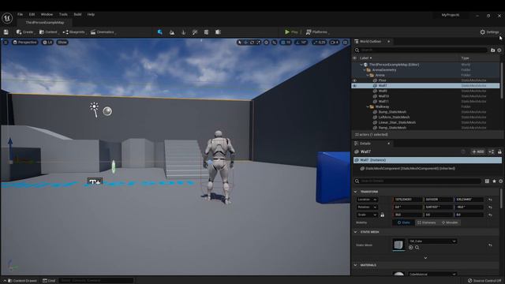Click the Unreal Engine logo icon
Image resolution: width=505 pixels, height=284 pixels.
pyautogui.click(x=7, y=18)
